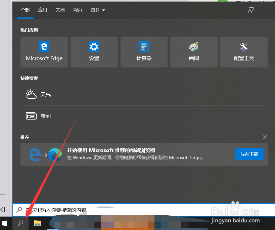The width and height of the screenshot is (275, 230).
Task: Open the Windows Start button
Action: click(4, 223)
